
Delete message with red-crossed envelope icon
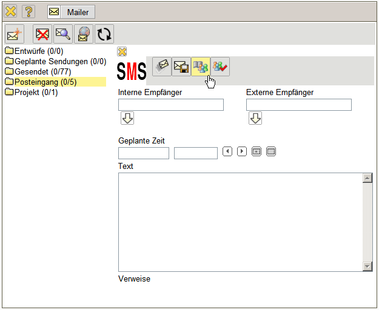(42, 34)
